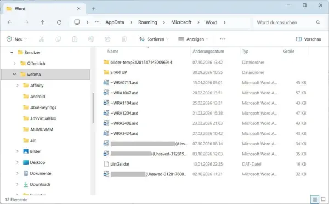Viewport: 329px width, 204px height.
Task: Click Microsoft in the breadcrumb path
Action: (181, 22)
